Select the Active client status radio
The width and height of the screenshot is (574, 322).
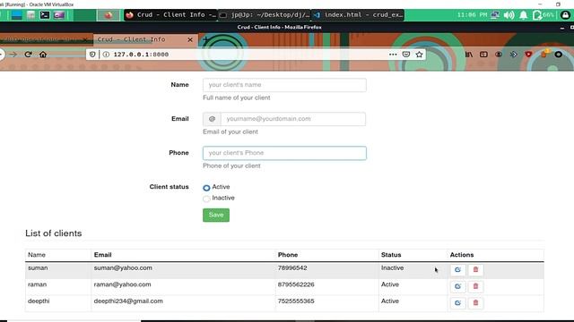pyautogui.click(x=206, y=188)
